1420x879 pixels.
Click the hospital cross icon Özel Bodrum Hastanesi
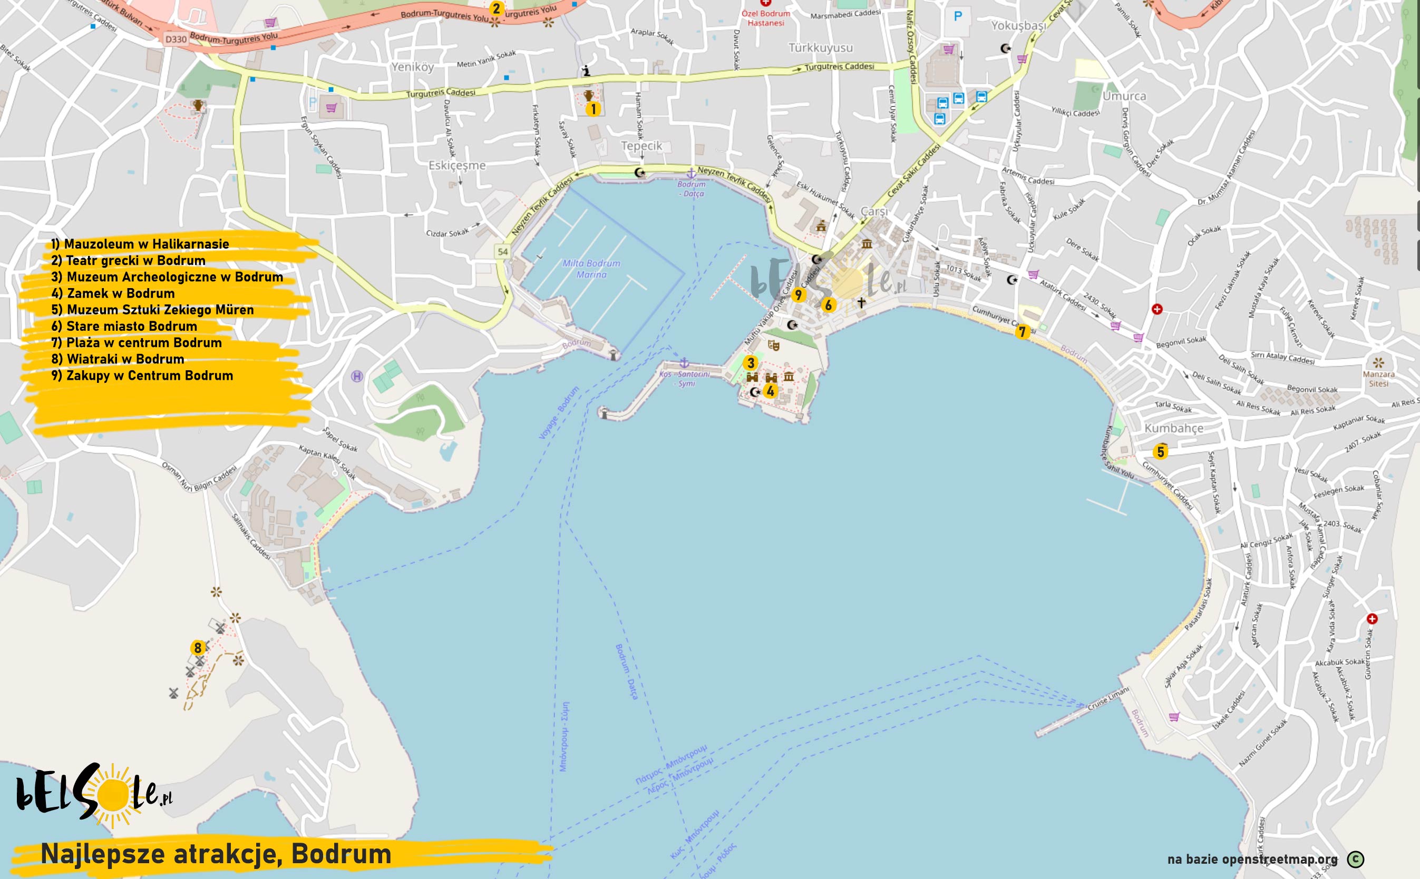(x=765, y=2)
